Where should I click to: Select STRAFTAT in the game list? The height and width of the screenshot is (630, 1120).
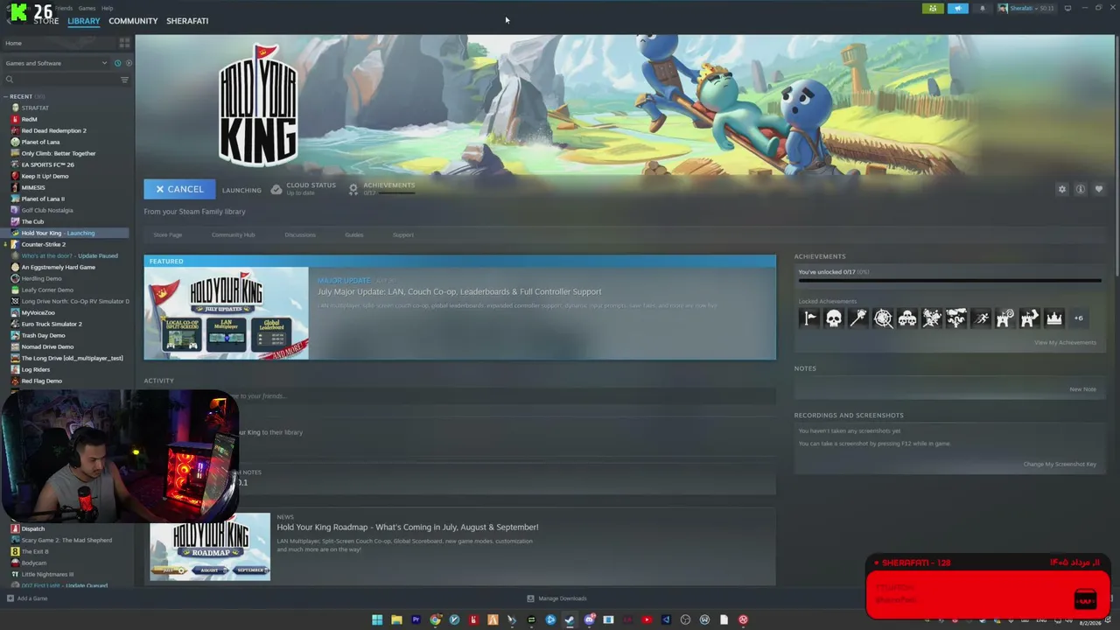(x=35, y=108)
